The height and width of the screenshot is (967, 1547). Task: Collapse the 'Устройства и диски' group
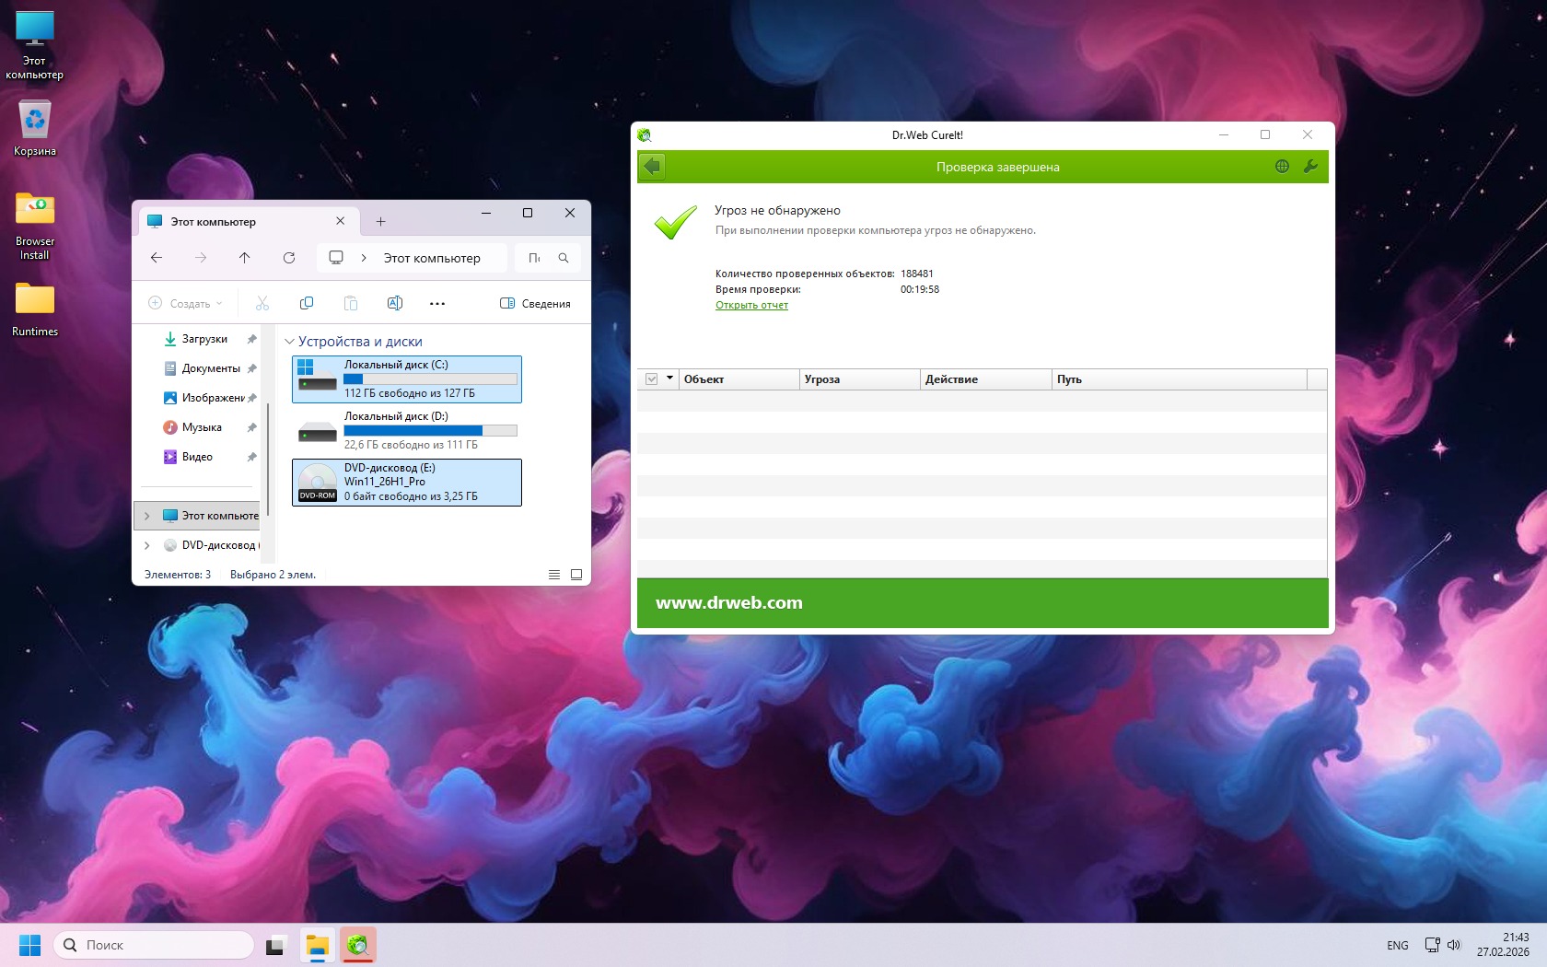click(289, 342)
